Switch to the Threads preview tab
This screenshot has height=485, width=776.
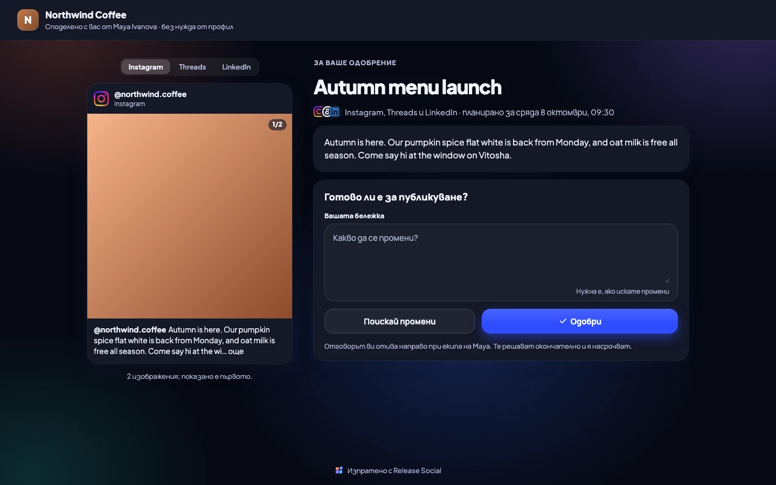point(192,67)
